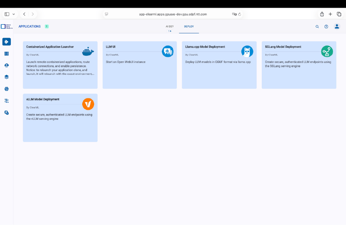The height and width of the screenshot is (225, 346).
Task: Click 'By ClearML' under Llama.cpp Model Deployment
Action: tap(191, 55)
